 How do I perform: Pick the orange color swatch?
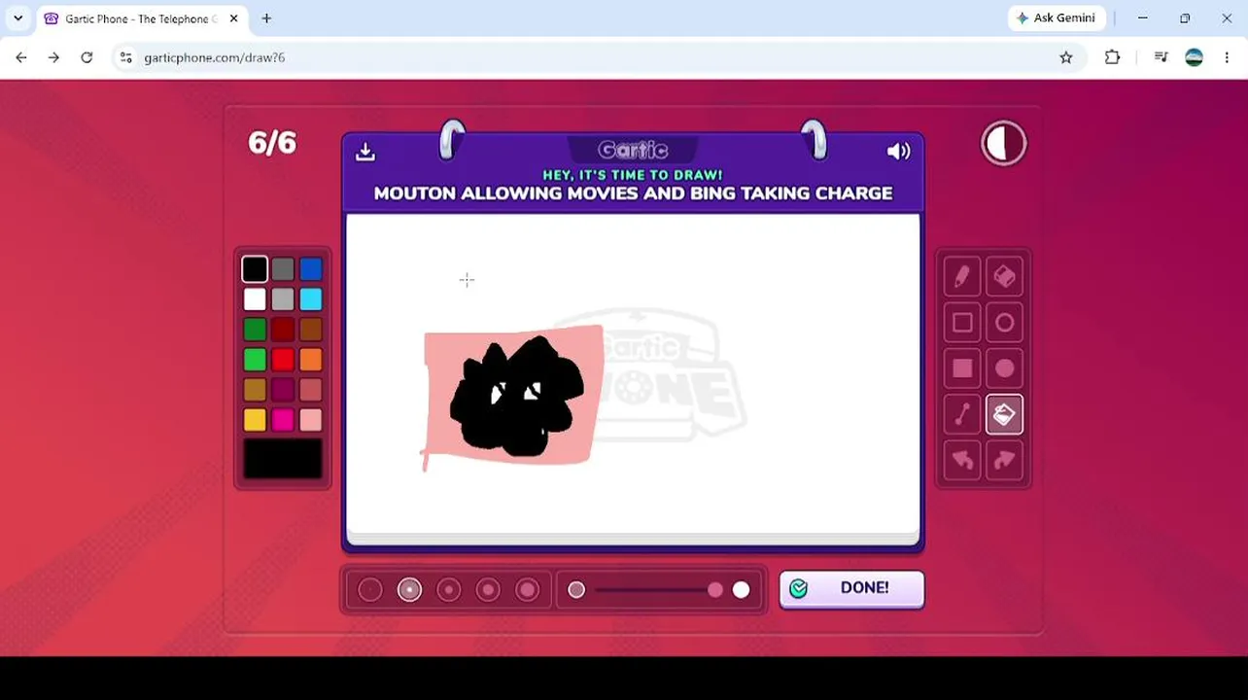click(311, 360)
